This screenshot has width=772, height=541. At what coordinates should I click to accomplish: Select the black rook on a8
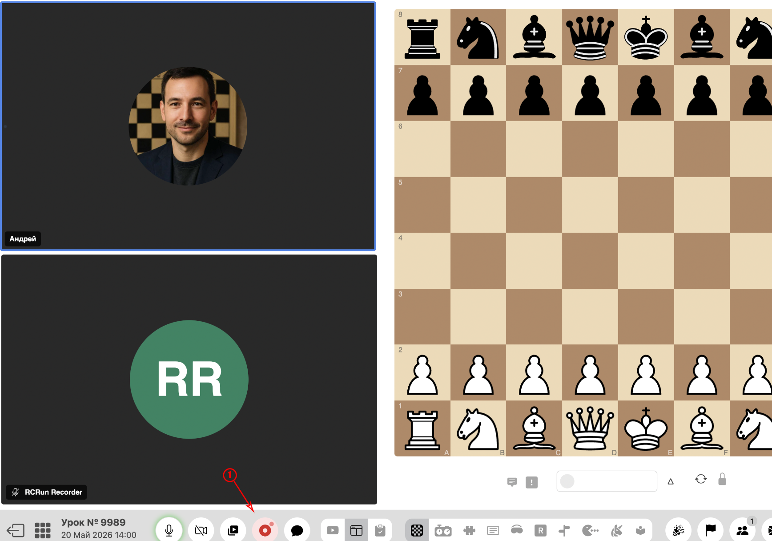(422, 37)
